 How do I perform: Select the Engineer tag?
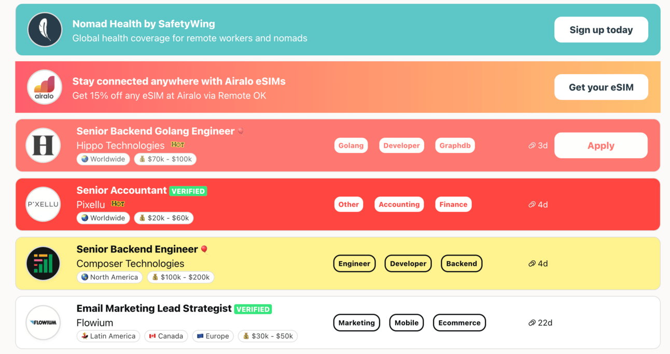(354, 263)
